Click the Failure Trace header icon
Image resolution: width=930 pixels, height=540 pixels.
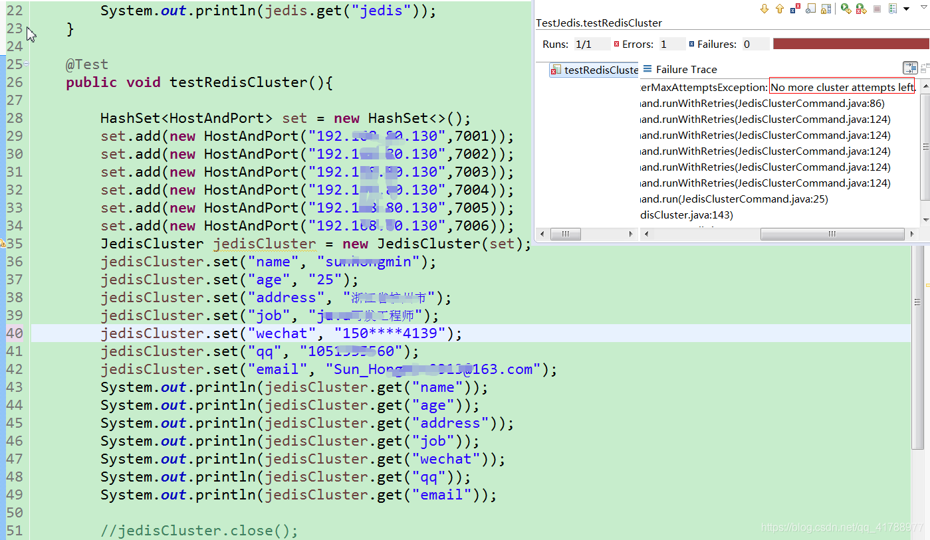point(647,69)
